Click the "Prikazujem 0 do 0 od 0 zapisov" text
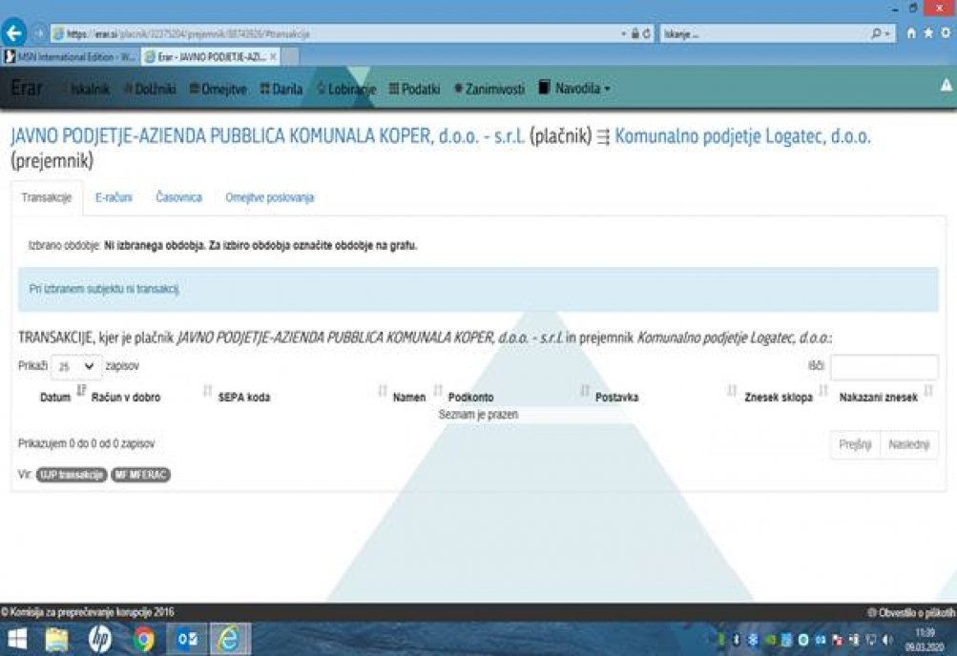The image size is (957, 656). [x=86, y=443]
